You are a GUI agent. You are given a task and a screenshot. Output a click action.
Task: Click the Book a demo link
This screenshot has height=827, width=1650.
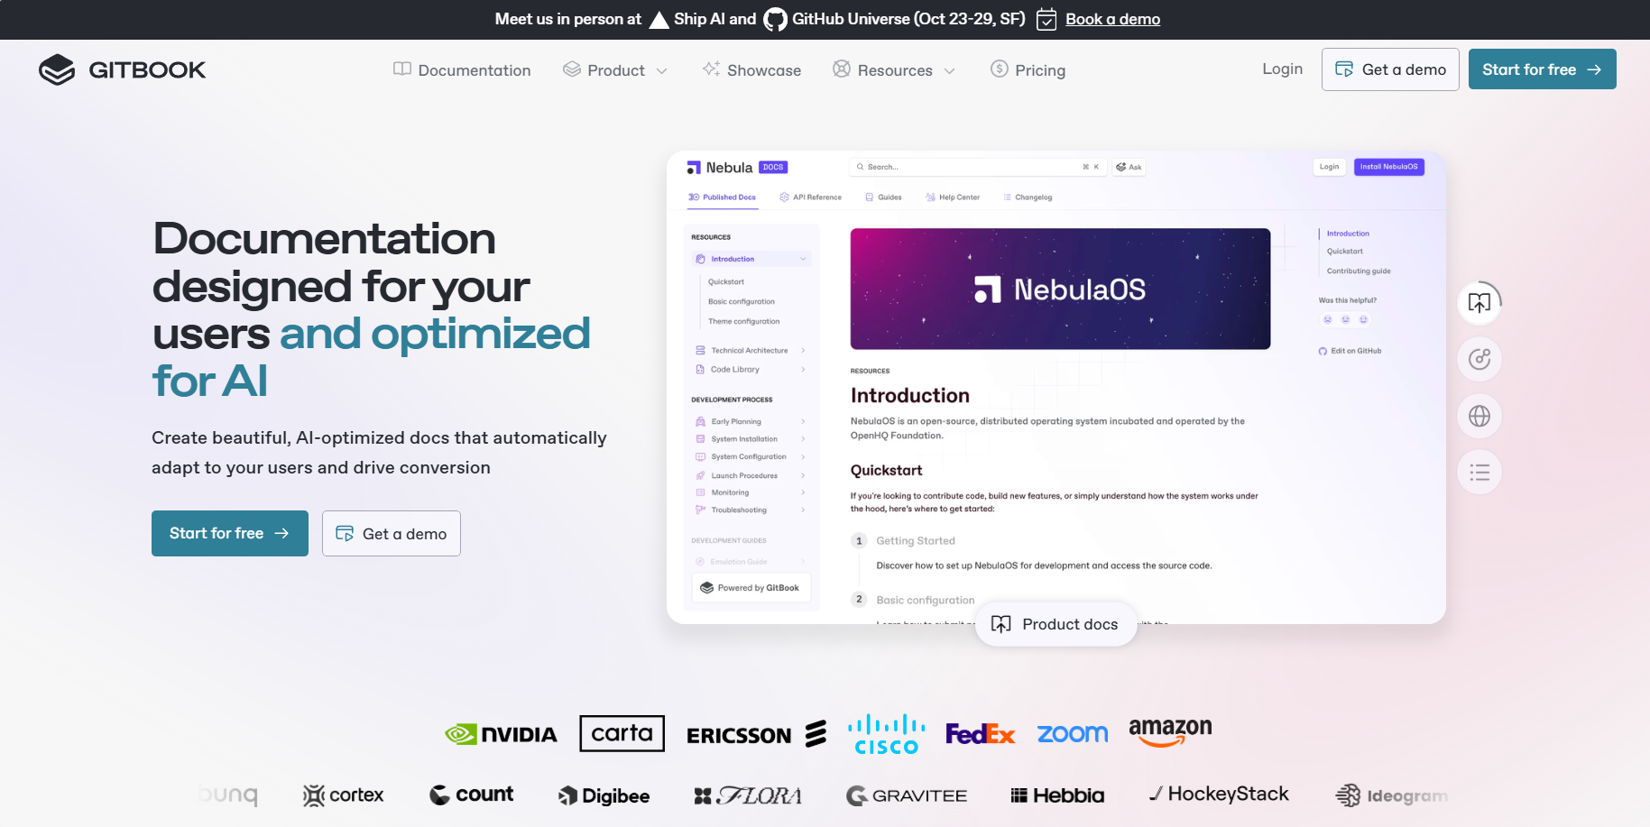1112,19
